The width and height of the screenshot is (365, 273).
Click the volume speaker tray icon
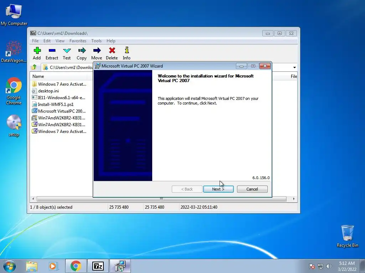point(329,266)
